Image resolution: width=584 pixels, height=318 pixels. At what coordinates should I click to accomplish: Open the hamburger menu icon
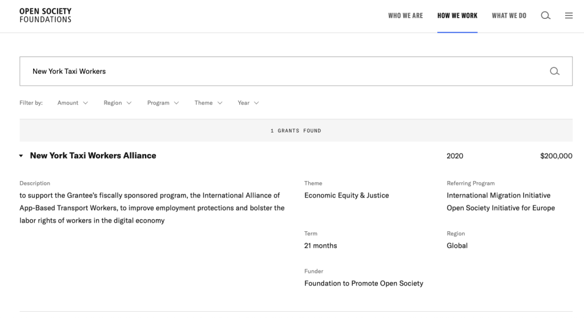[569, 15]
